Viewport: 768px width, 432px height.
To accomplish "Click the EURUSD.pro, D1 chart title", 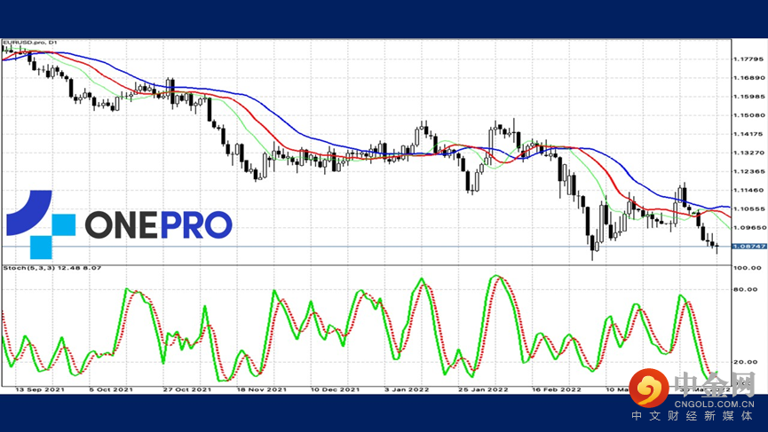I will 31,43.
